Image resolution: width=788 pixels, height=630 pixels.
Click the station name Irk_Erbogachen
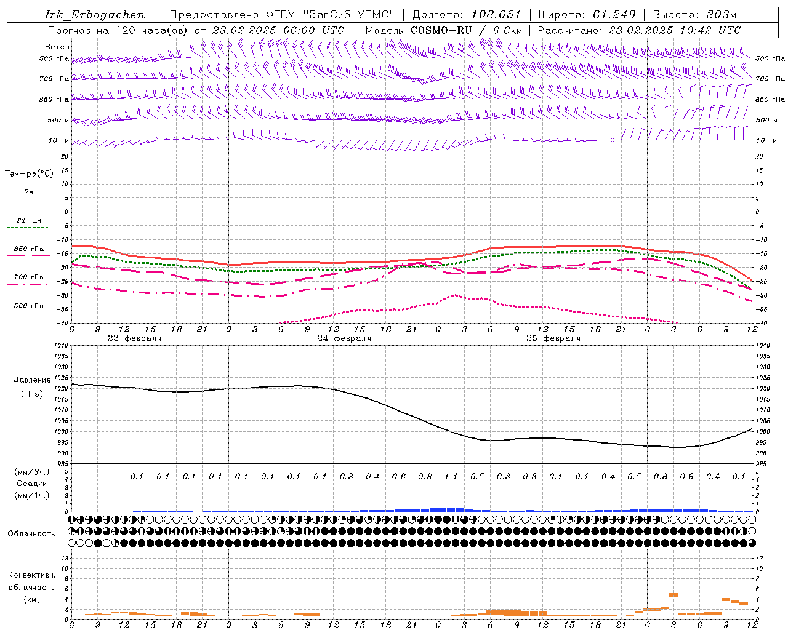coord(95,15)
